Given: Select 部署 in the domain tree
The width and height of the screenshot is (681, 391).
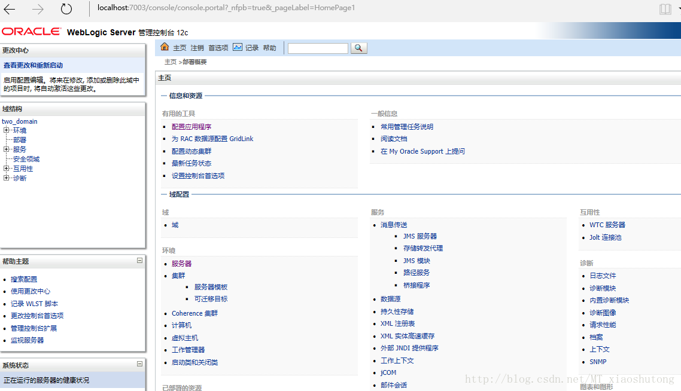Looking at the screenshot, I should click(20, 140).
